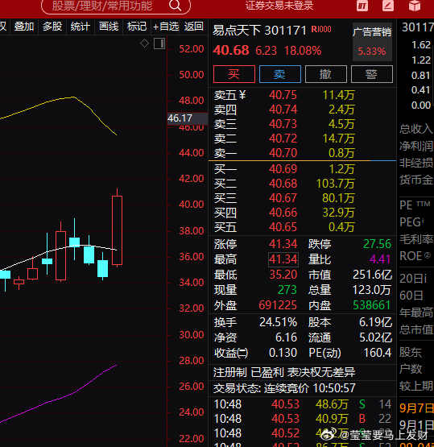
Task: Click the R1000 margin tag
Action: 320,29
